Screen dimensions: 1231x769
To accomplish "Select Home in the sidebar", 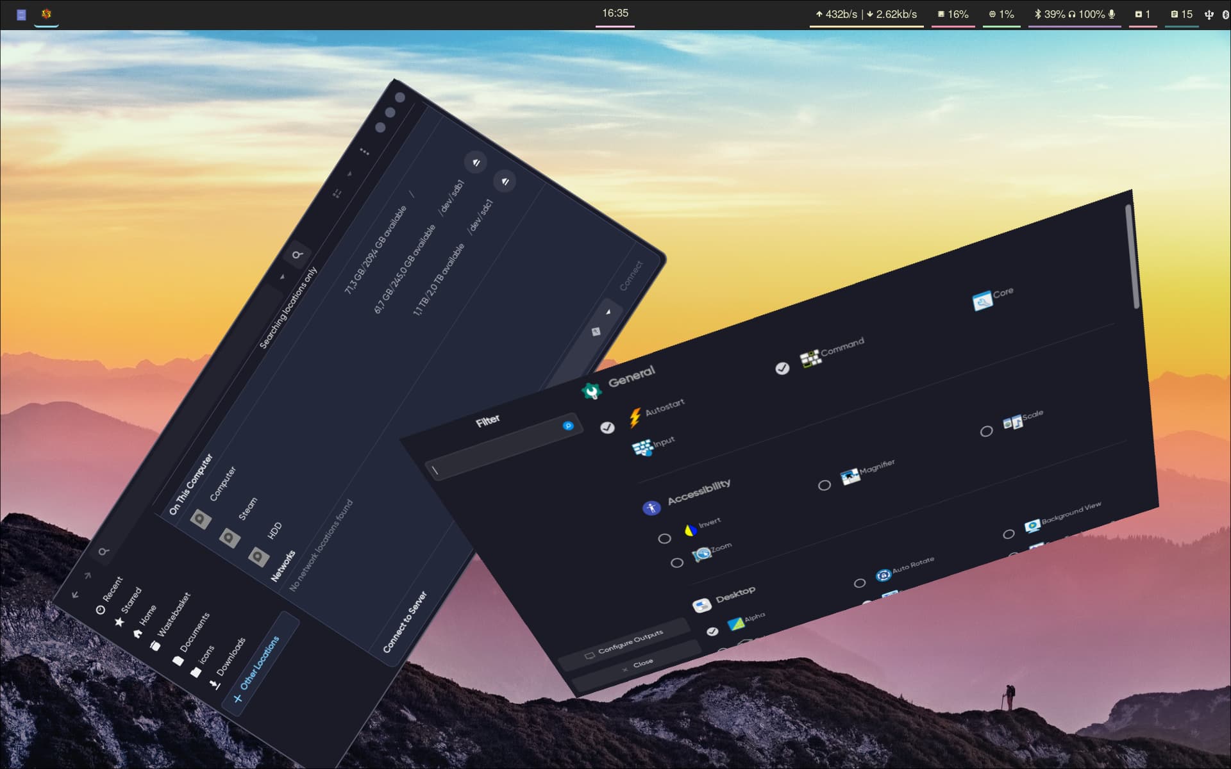I will click(144, 621).
